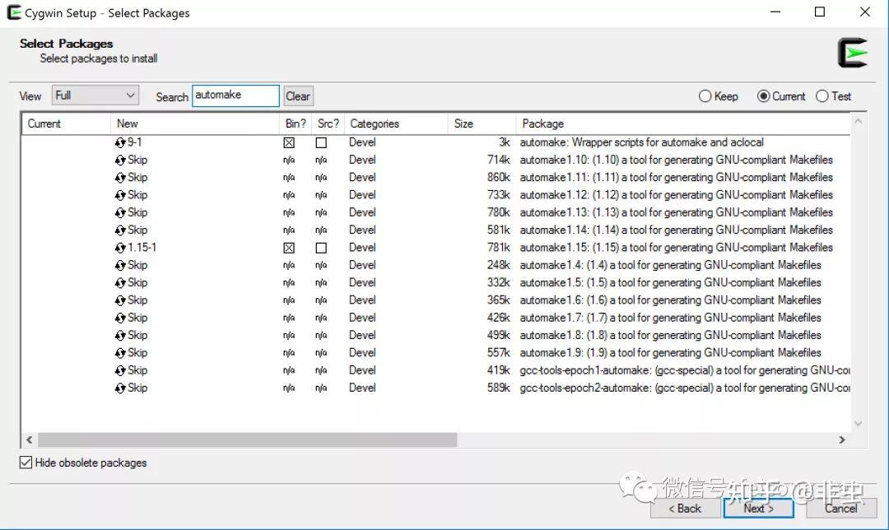The height and width of the screenshot is (530, 889).
Task: Select the Keep radio button
Action: [705, 96]
